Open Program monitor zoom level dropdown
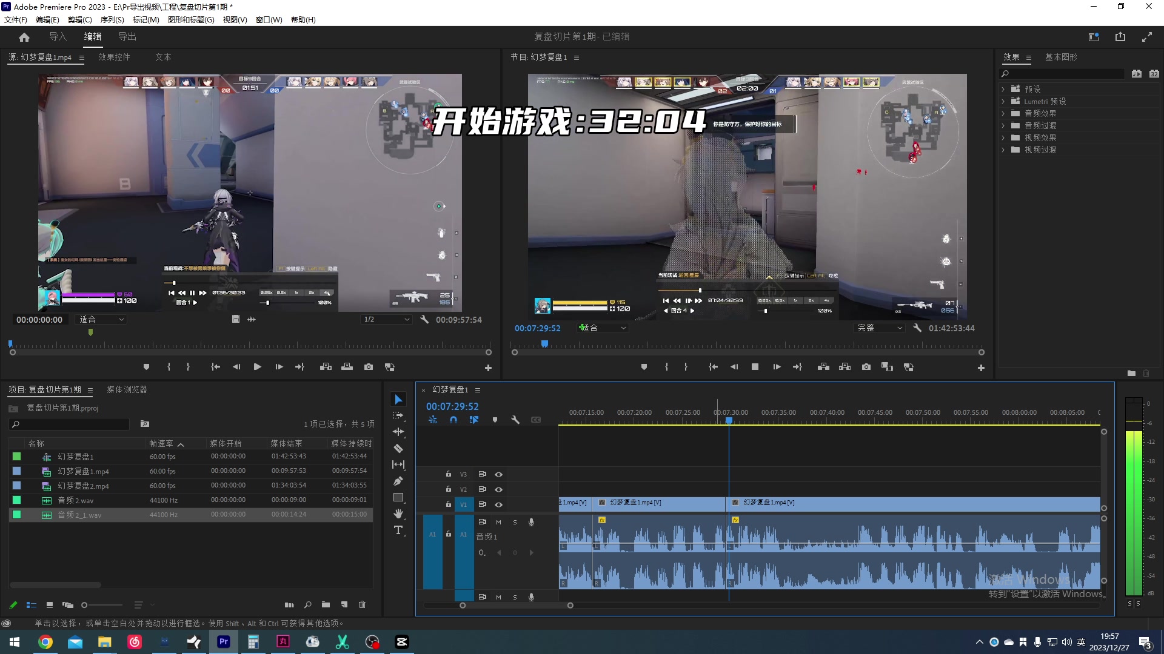The height and width of the screenshot is (654, 1164). [602, 328]
